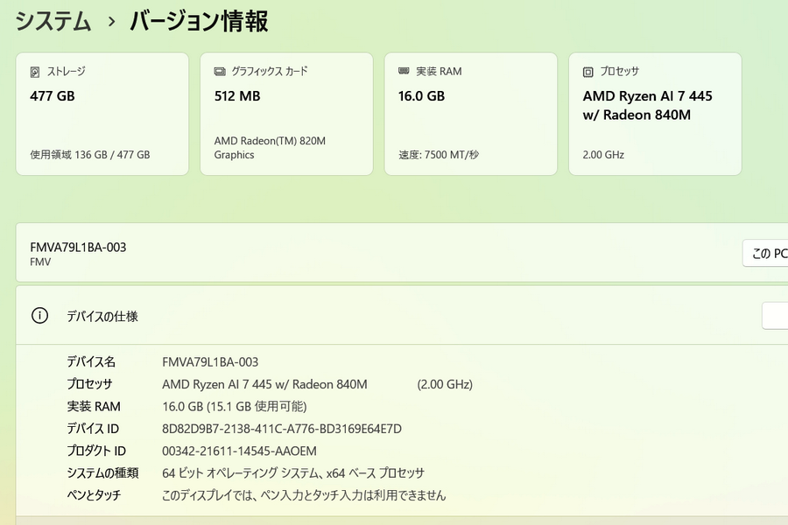
Task: Click the breadcrumb chevron after システム
Action: (111, 22)
